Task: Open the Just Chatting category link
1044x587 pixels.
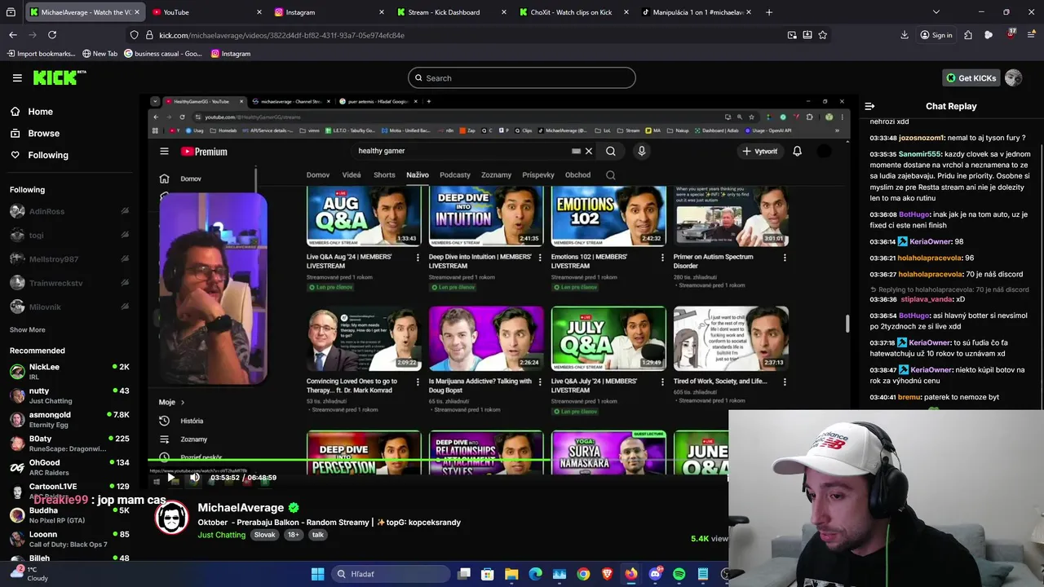Action: (221, 535)
